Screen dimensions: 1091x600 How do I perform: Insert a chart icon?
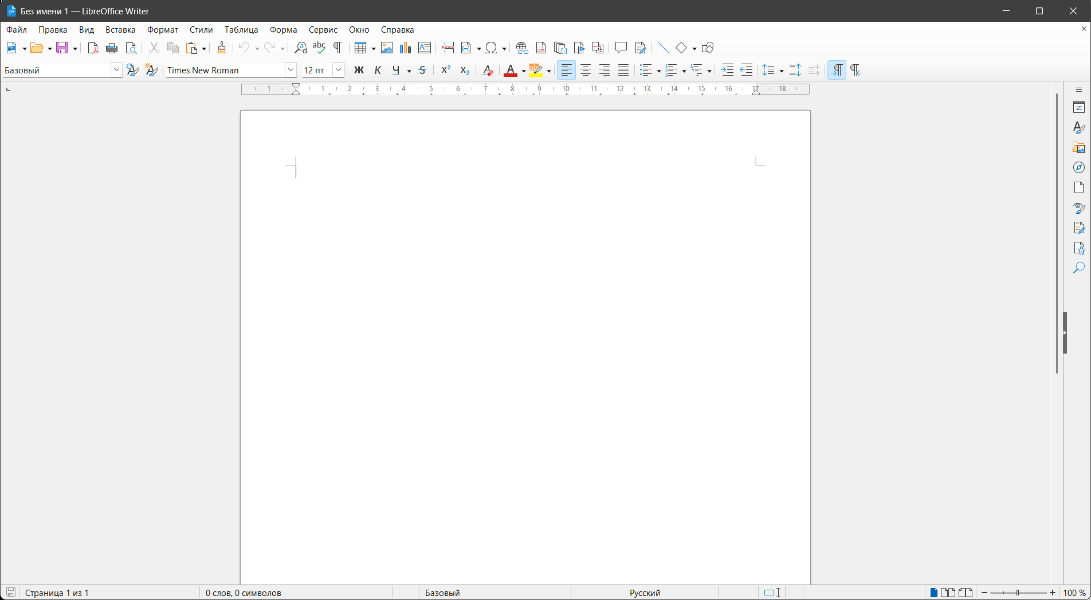point(406,48)
